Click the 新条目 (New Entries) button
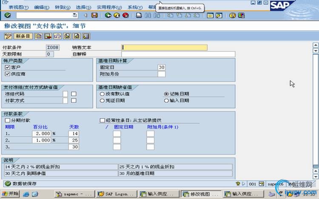Viewport: 319px width, 199px height. pyautogui.click(x=23, y=36)
